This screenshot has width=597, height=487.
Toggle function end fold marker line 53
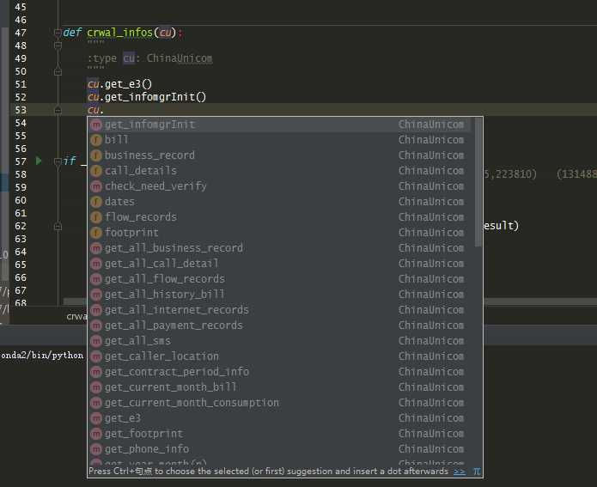tap(58, 111)
